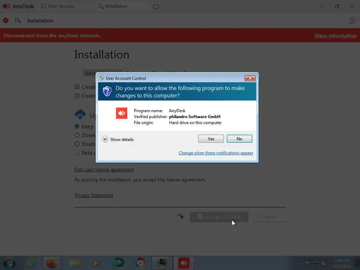Open the AnyDesk taskbar icon
Viewport: 360px width, 270px height.
(184, 263)
